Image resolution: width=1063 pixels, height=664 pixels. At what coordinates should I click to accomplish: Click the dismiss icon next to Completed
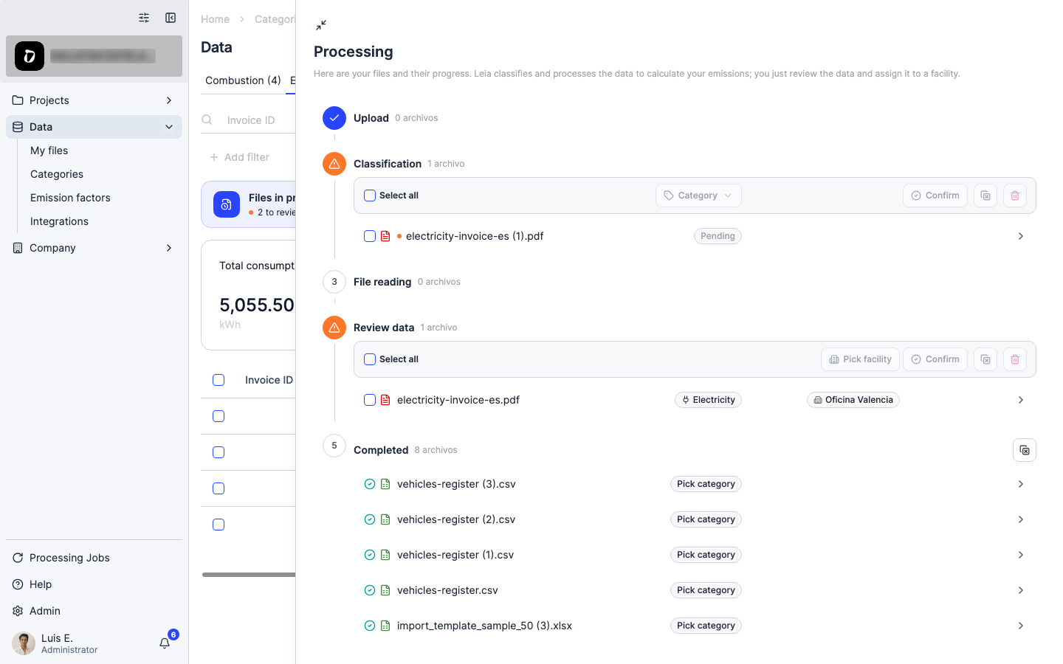pos(1025,450)
